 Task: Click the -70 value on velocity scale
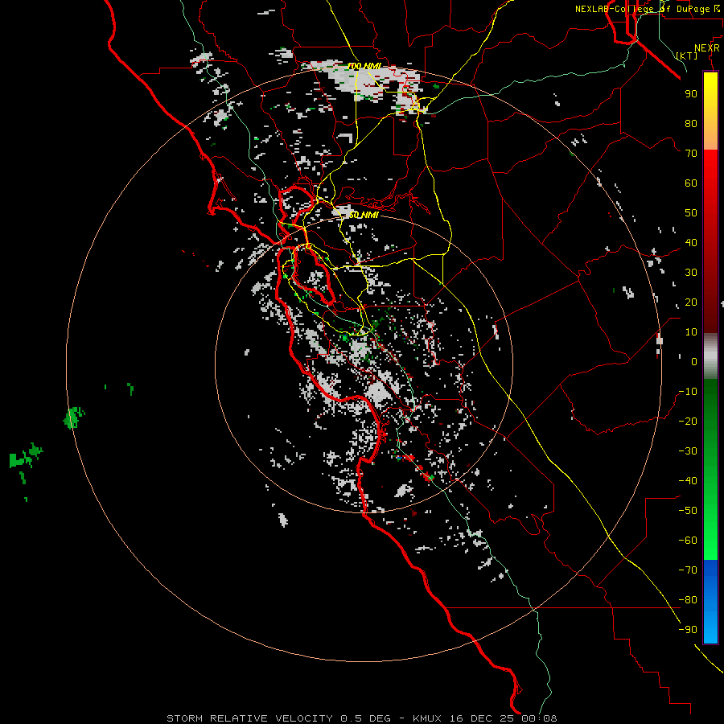coord(688,570)
